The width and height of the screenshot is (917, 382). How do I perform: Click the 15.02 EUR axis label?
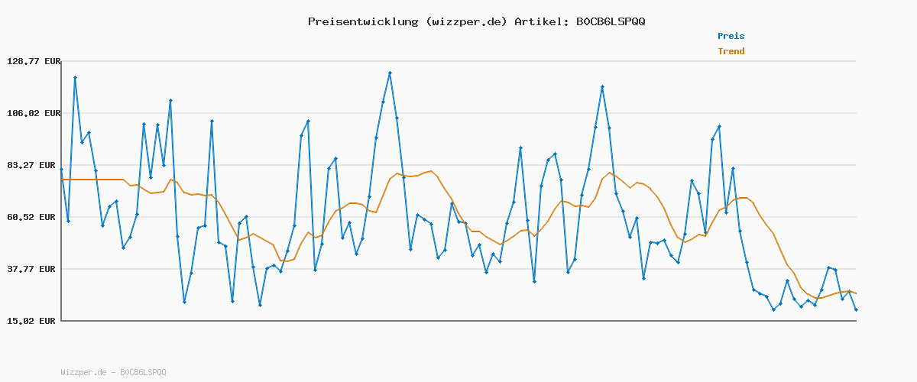pyautogui.click(x=35, y=321)
